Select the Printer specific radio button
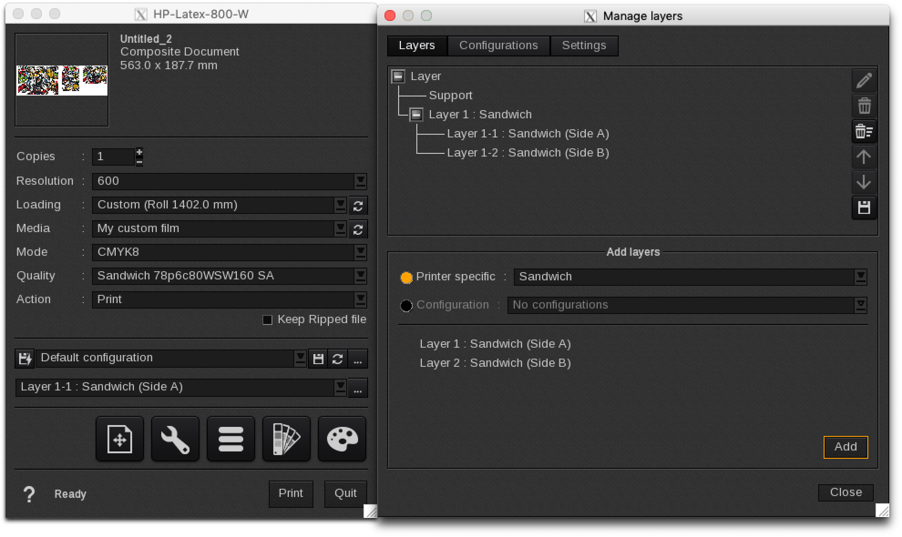This screenshot has width=902, height=537. (x=406, y=277)
